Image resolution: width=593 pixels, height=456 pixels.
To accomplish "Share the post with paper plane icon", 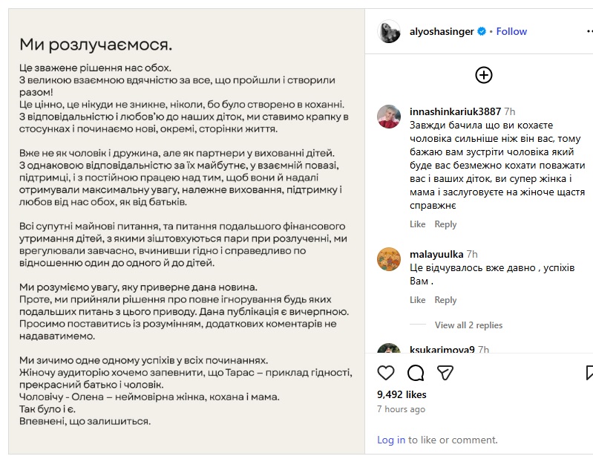I will (445, 372).
